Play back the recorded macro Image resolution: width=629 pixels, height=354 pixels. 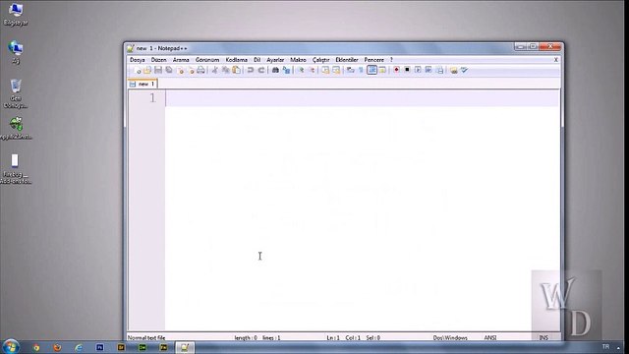(418, 70)
